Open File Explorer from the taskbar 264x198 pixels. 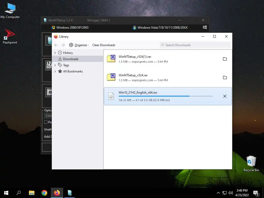31,193
